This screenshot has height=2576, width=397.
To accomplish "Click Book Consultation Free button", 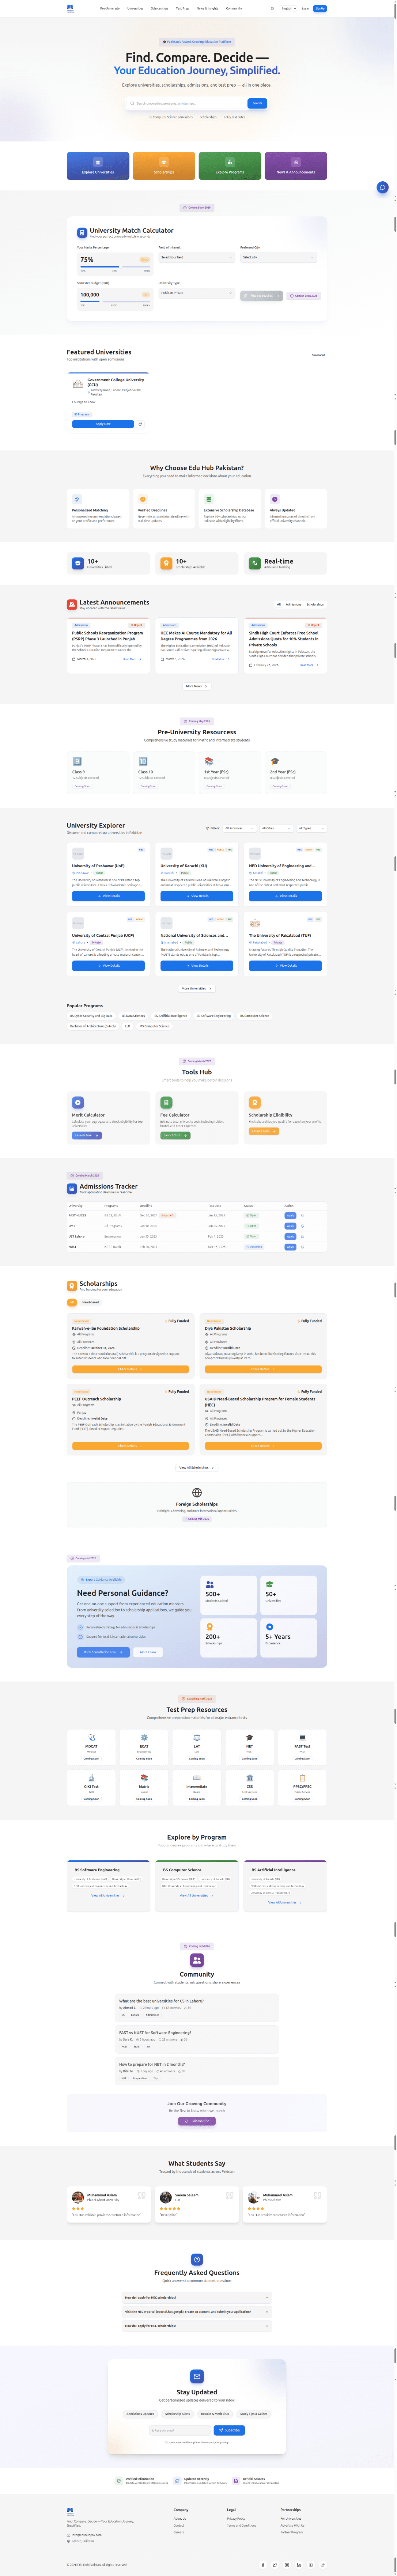I will (103, 1652).
